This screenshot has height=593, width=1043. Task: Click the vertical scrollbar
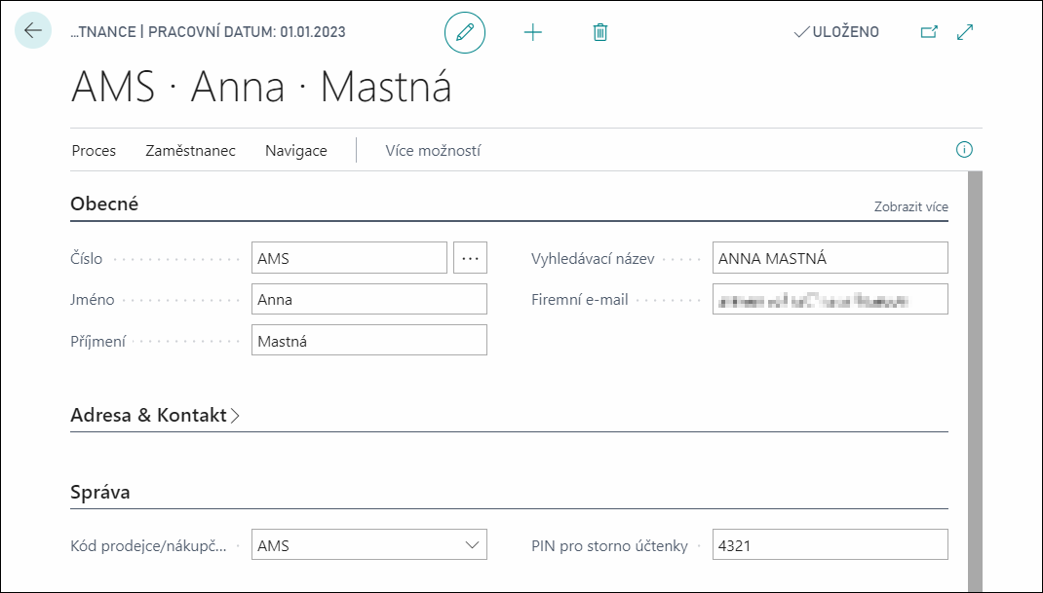[x=975, y=379]
